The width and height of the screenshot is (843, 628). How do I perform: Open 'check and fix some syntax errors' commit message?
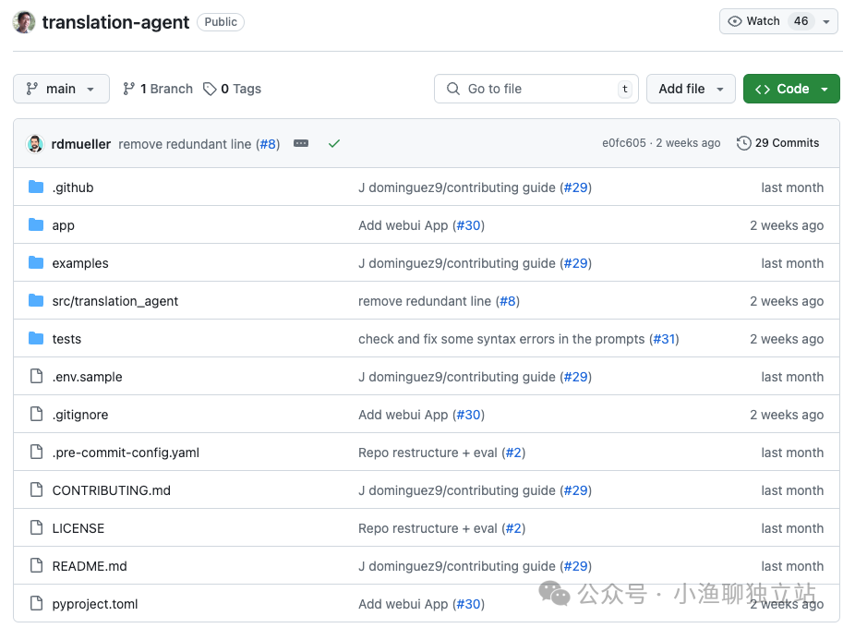coord(501,339)
